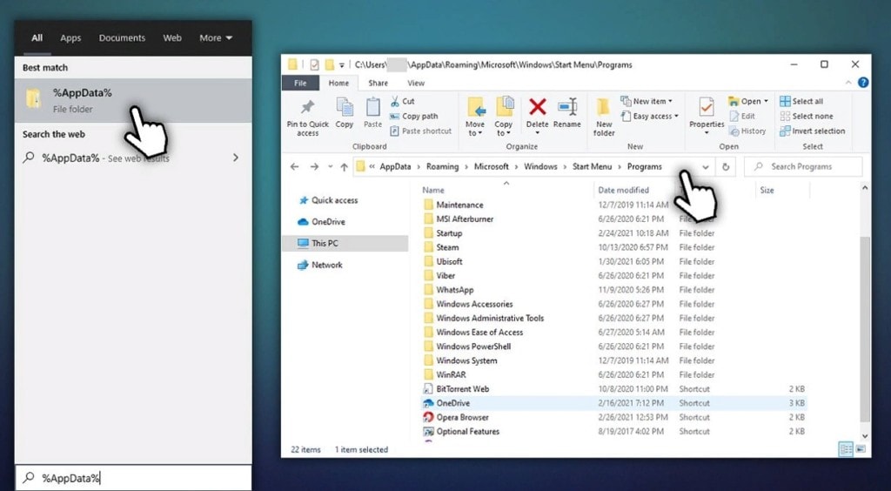
Task: Click the Forward navigation arrow
Action: pyautogui.click(x=314, y=166)
